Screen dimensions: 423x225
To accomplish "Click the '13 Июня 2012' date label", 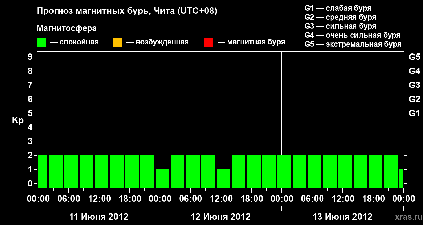I will (343, 217).
